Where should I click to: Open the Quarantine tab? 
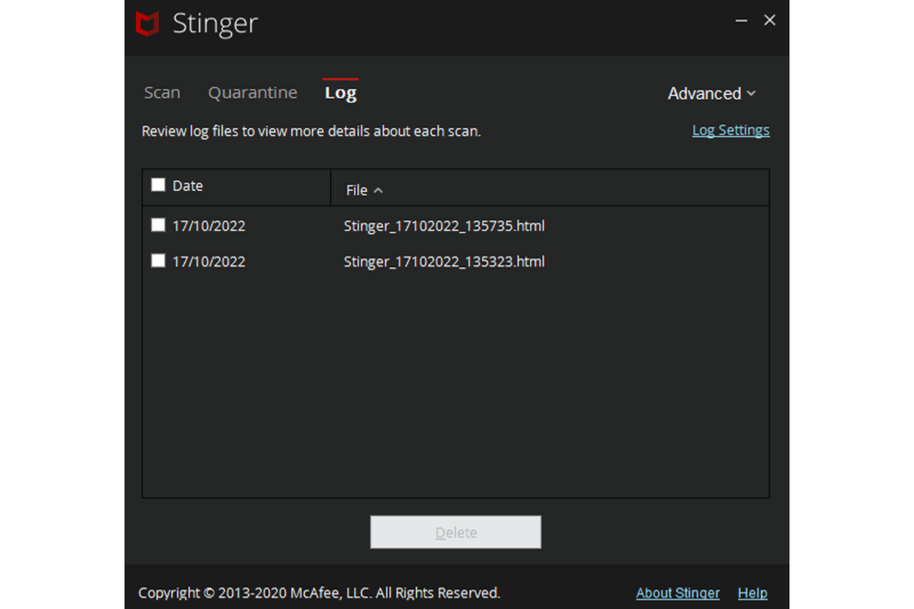coord(252,93)
